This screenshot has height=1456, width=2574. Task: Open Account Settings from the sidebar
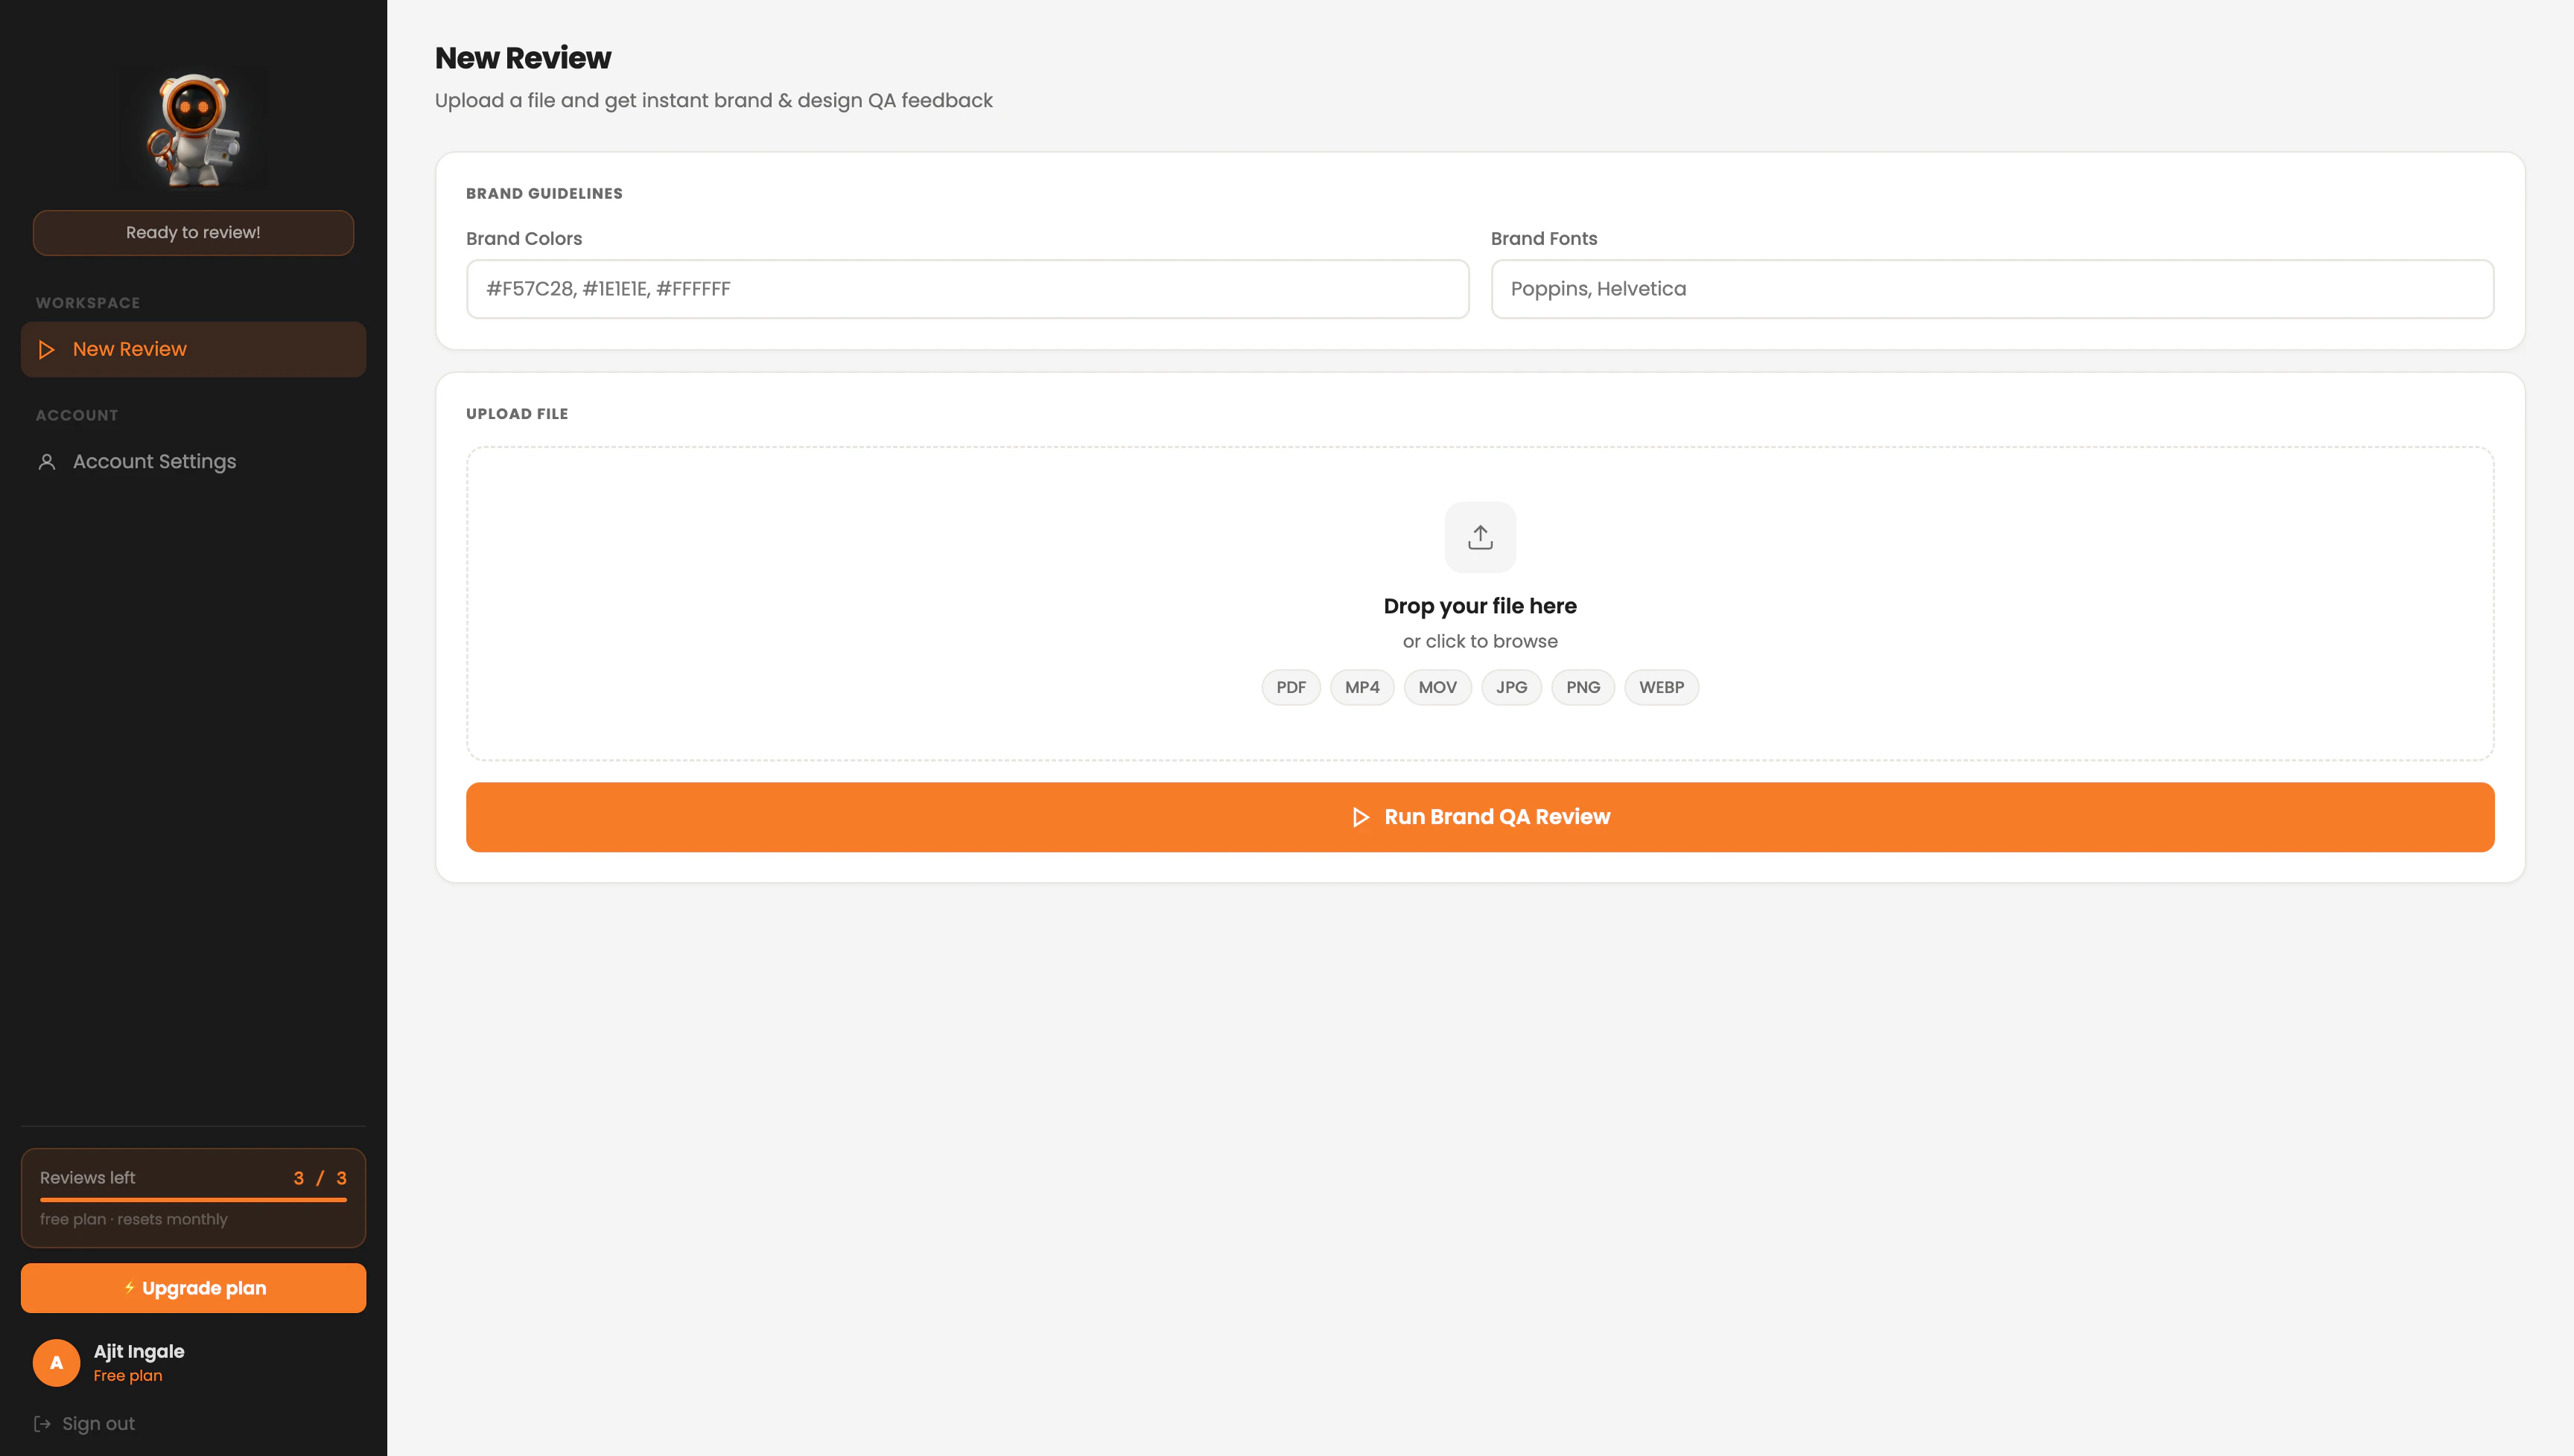[154, 461]
